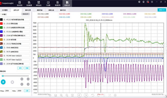
Task: Click the playback progress slider handle
Action: (3, 76)
